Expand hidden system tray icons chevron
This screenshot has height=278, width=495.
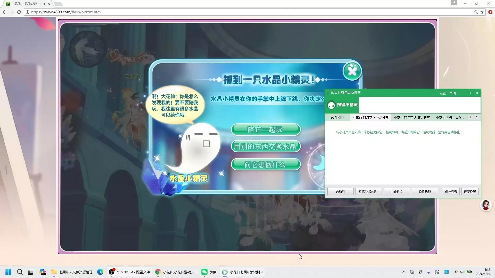click(x=403, y=272)
